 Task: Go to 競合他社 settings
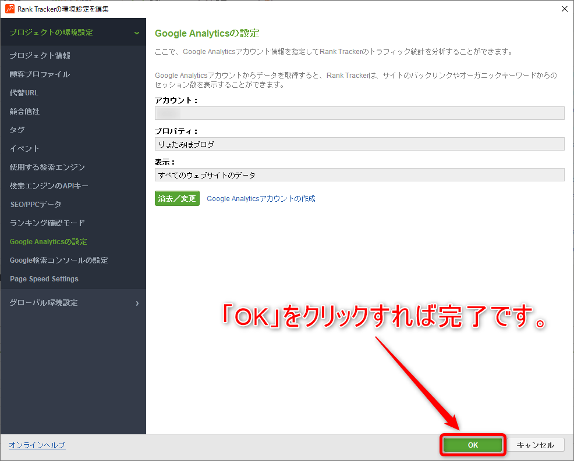[x=24, y=112]
